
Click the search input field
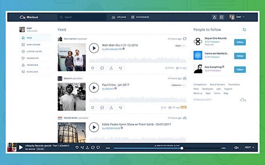tap(82, 17)
